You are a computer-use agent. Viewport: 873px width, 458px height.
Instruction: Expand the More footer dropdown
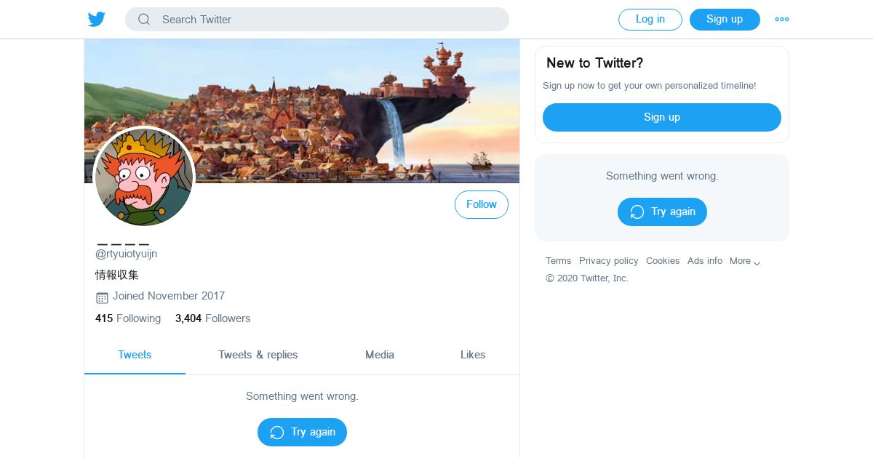745,261
